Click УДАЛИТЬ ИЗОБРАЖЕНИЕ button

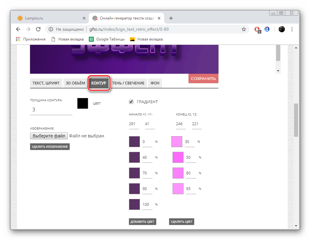50,147
